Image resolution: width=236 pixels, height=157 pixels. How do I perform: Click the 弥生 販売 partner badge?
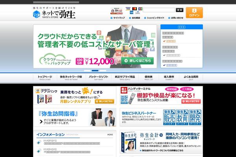pyautogui.click(x=169, y=117)
